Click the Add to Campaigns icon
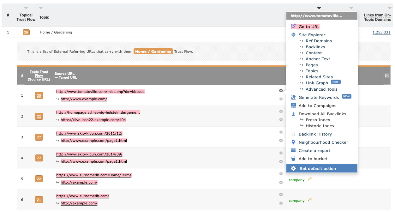 pyautogui.click(x=293, y=106)
